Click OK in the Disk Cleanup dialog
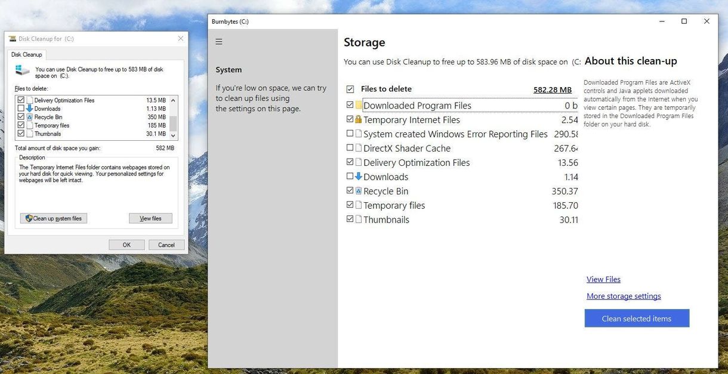 point(127,245)
